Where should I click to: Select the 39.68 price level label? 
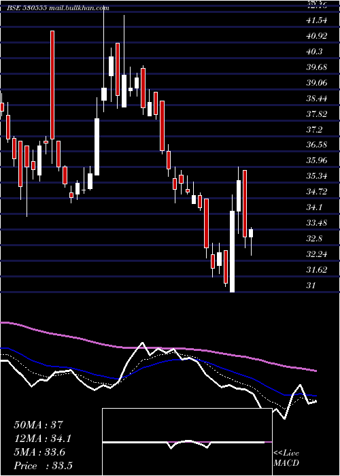pyautogui.click(x=317, y=67)
